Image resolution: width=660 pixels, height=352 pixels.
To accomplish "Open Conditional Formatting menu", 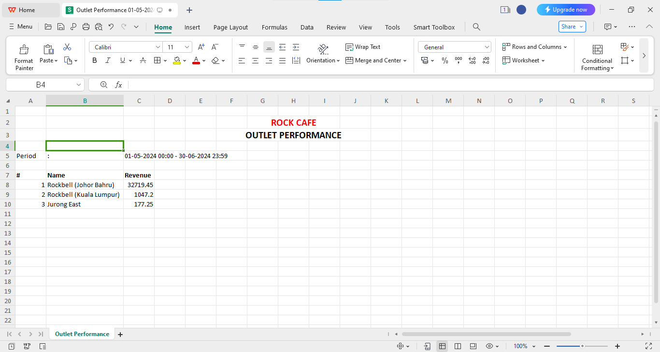I will click(x=597, y=57).
